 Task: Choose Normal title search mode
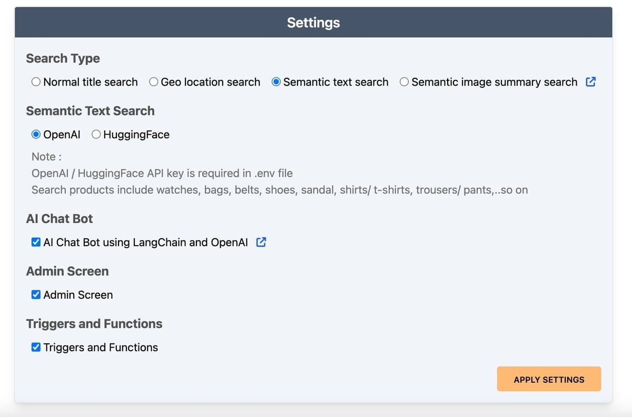click(x=36, y=82)
